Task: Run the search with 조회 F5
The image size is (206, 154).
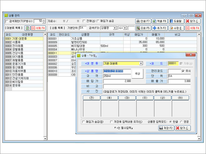Action: (x=143, y=28)
